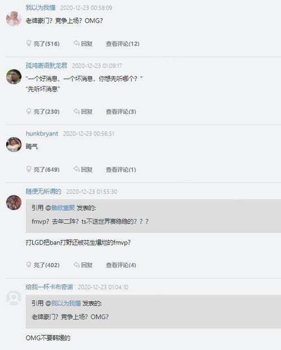Open 给我一杯卡布奇诺 username link
The image size is (281, 350).
(x=49, y=287)
